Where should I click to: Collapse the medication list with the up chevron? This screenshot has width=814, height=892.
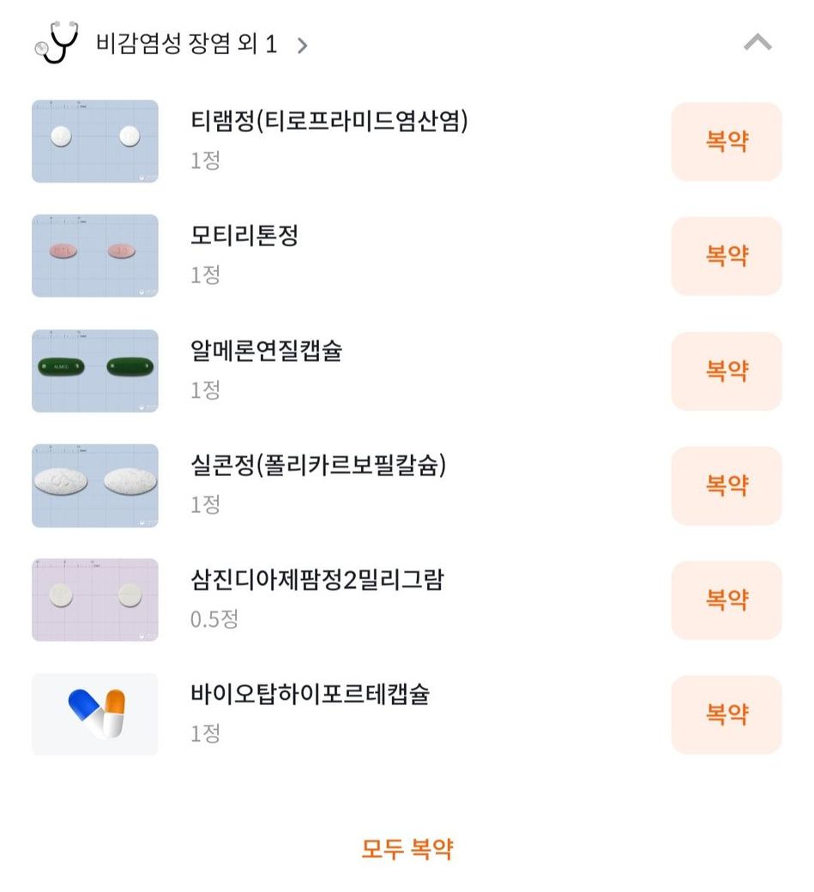[x=757, y=43]
